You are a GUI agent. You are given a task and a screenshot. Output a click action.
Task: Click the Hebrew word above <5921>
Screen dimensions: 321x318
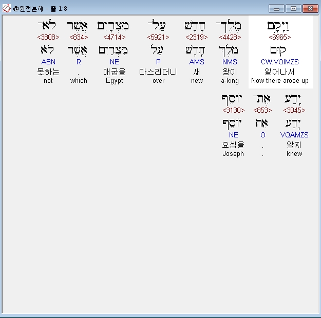coord(157,25)
